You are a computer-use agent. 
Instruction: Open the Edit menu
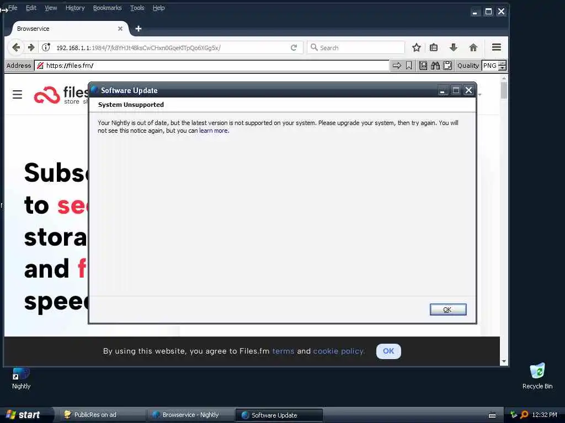(x=31, y=8)
